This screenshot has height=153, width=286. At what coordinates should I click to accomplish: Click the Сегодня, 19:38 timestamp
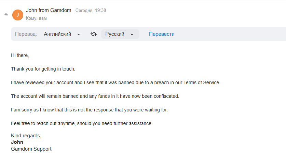pos(91,10)
